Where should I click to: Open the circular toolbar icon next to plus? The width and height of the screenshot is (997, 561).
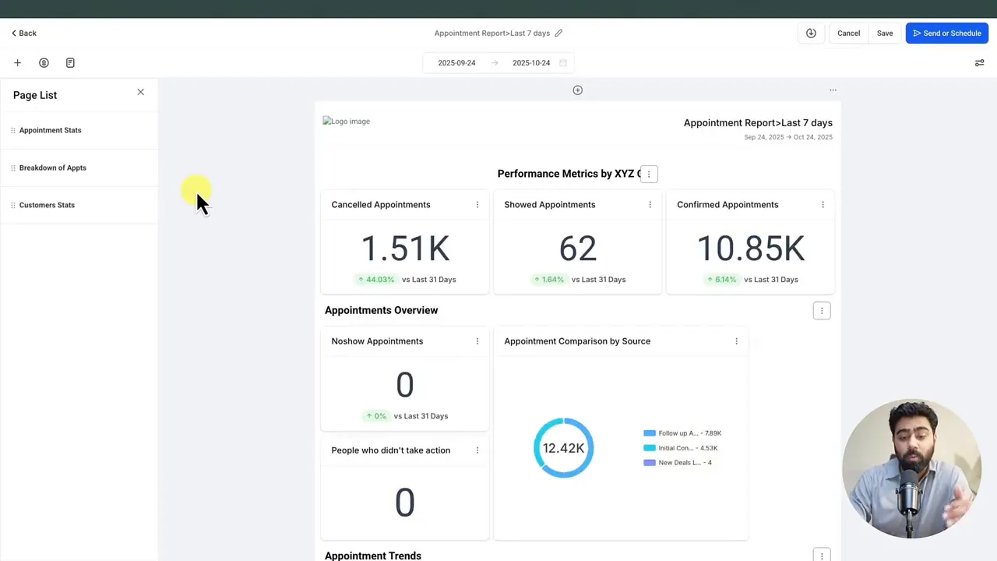[44, 62]
